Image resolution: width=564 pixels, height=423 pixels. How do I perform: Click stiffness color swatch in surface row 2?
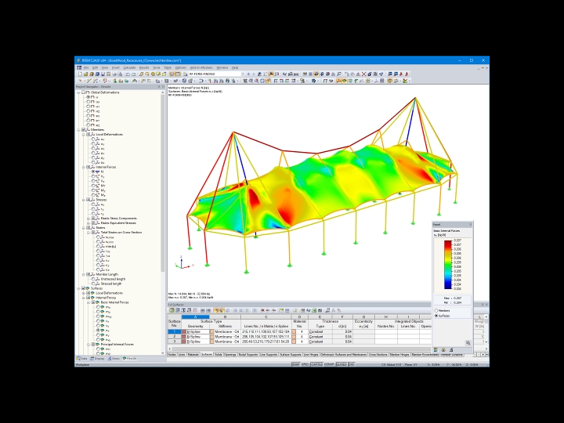coord(211,337)
